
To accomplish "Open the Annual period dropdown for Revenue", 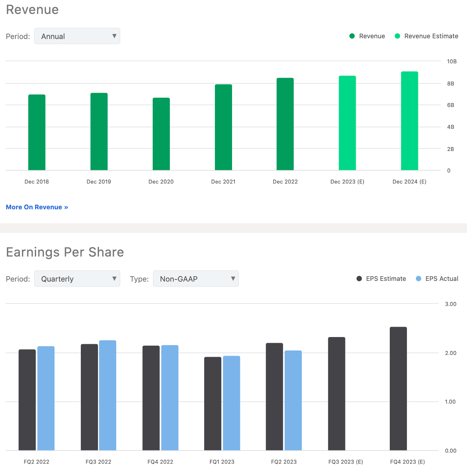I will coord(77,36).
